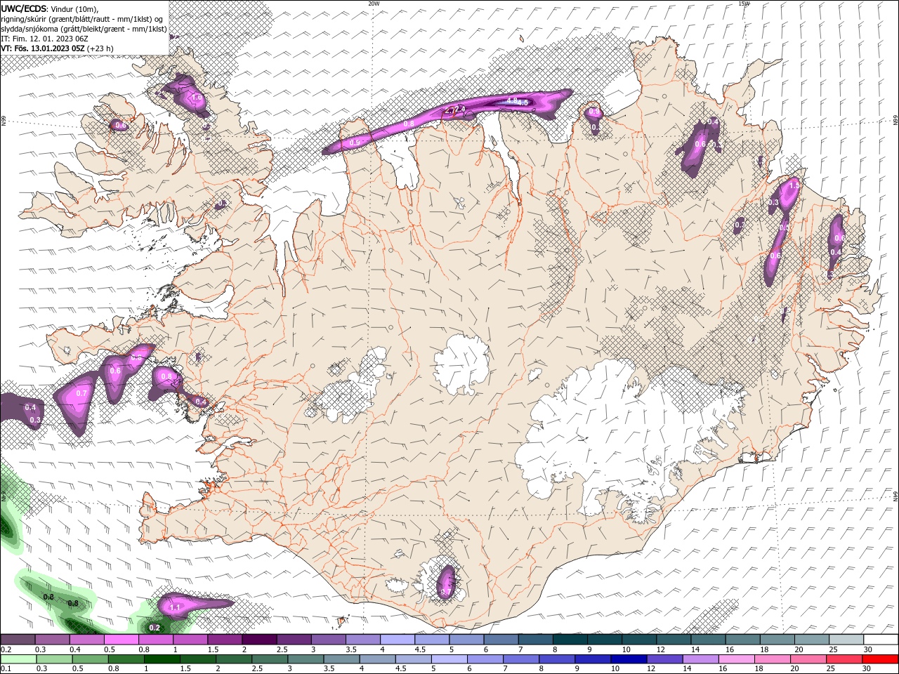Image resolution: width=899 pixels, height=674 pixels.
Task: Click the '12' label on the snow scale
Action: tap(660, 649)
